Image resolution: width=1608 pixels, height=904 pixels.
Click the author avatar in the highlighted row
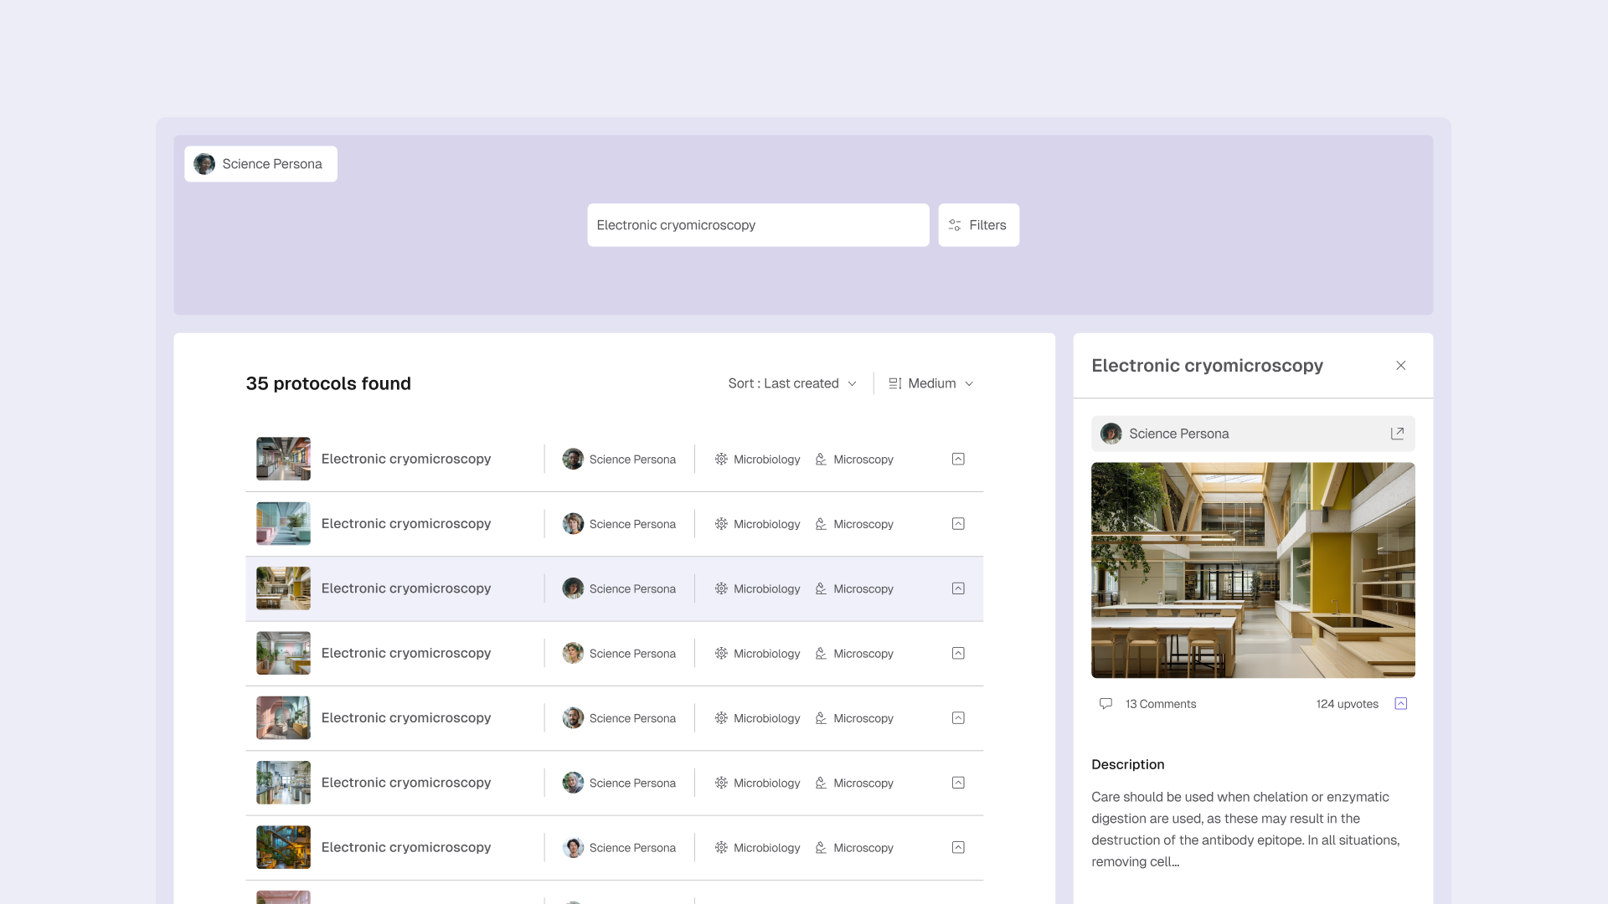pos(573,588)
